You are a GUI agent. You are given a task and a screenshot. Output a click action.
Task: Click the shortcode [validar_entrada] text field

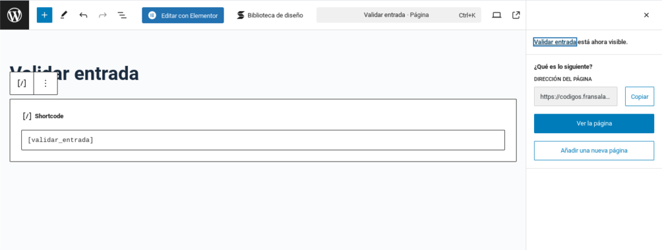coord(263,140)
